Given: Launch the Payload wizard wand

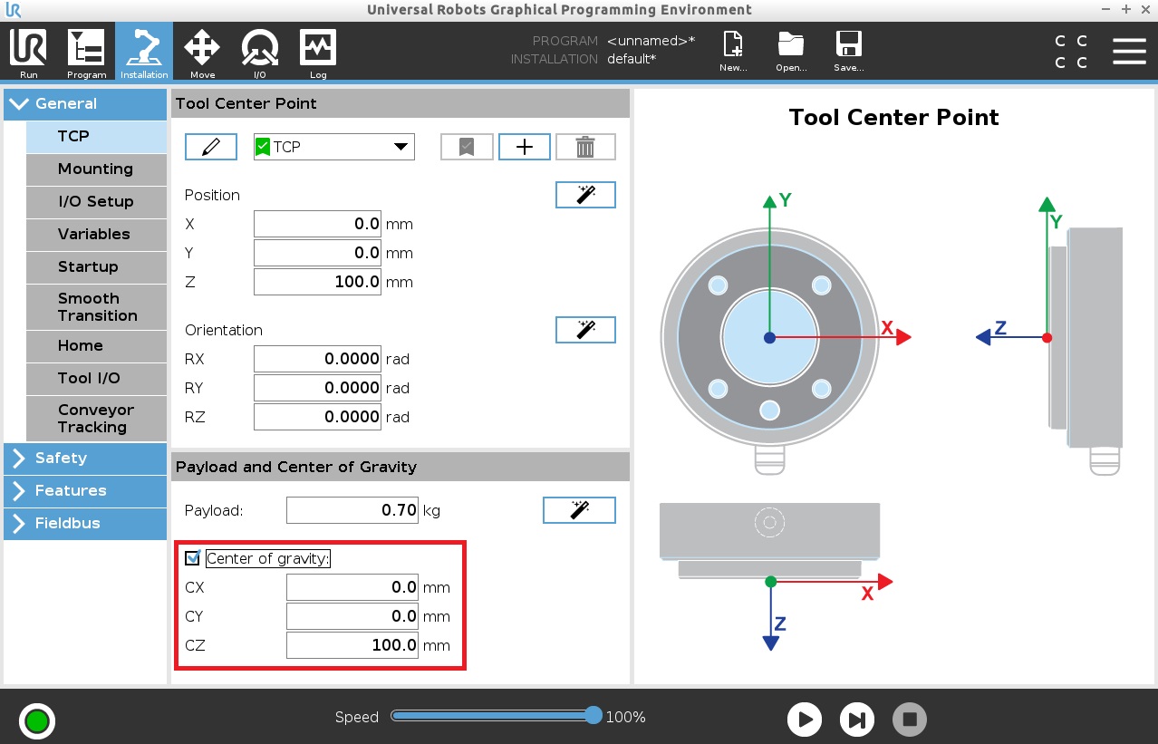Looking at the screenshot, I should pos(579,510).
